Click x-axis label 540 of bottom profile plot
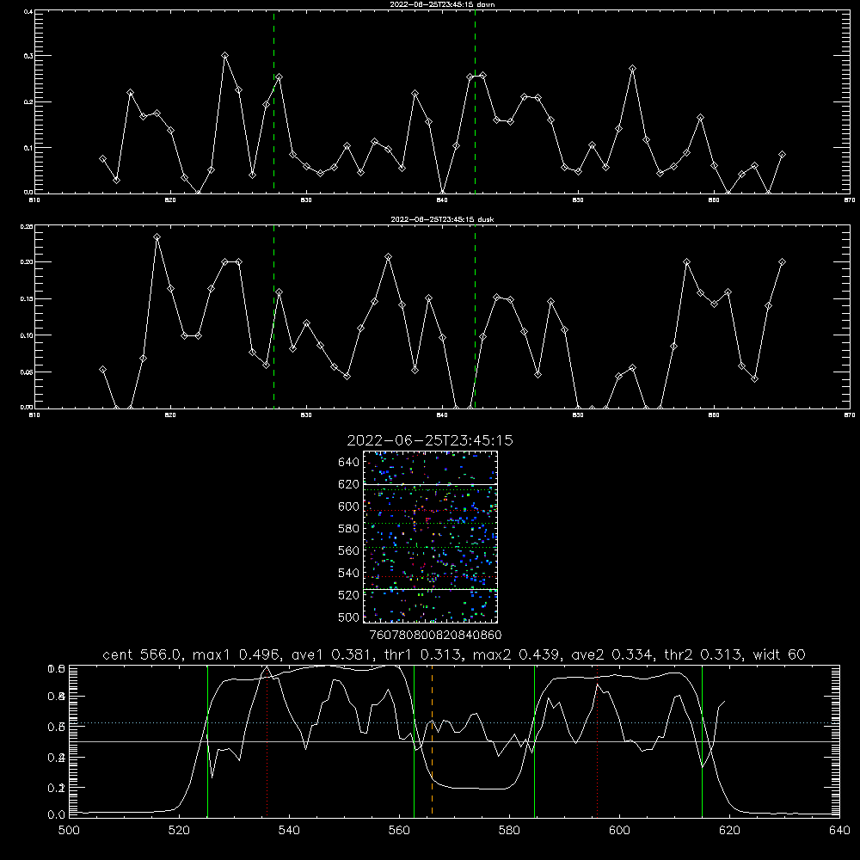Image resolution: width=860 pixels, height=860 pixels. click(x=289, y=831)
